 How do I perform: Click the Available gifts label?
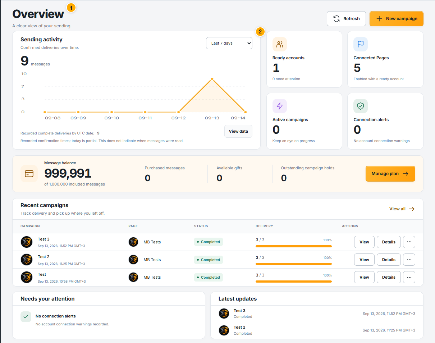[229, 168]
